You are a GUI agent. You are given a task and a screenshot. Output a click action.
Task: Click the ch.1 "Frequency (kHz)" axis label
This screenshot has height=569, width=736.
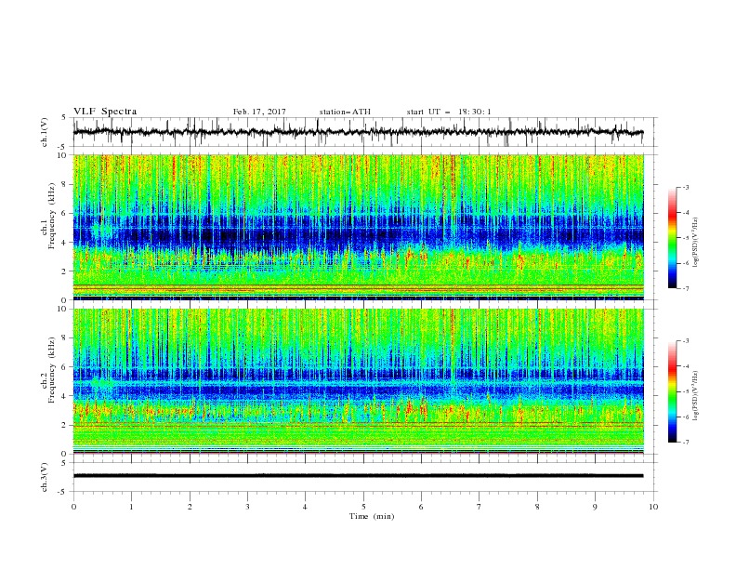coord(51,216)
